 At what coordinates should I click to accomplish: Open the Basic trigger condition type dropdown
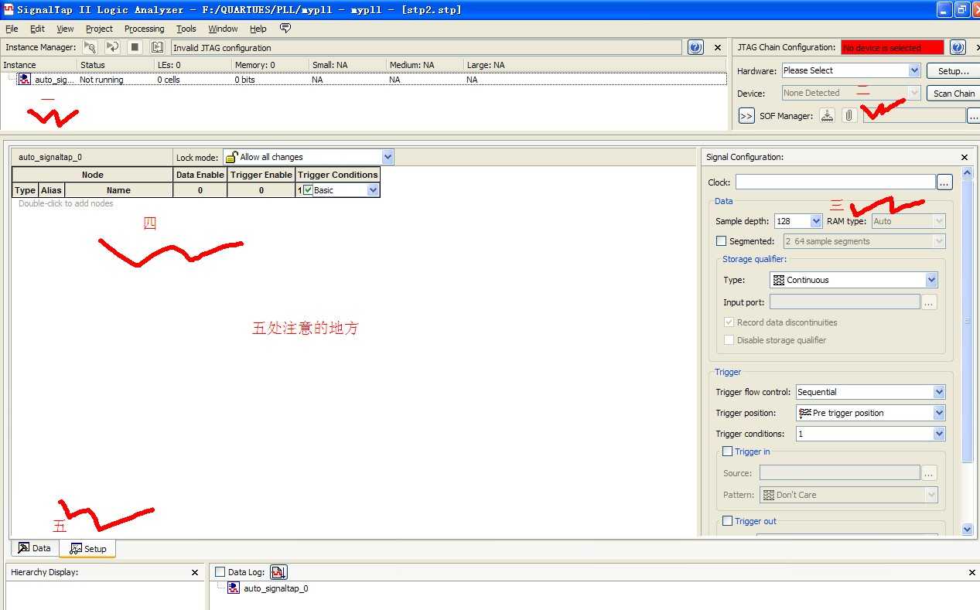(x=373, y=190)
